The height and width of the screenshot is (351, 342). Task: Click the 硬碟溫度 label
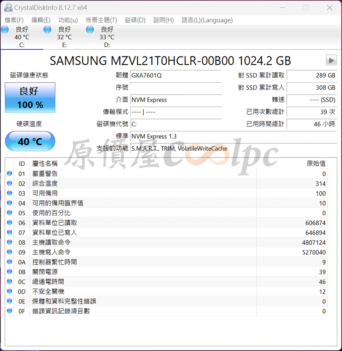coord(29,124)
